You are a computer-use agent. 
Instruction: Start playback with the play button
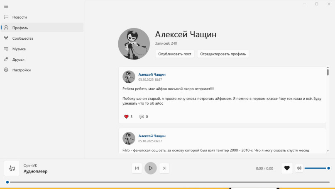151,168
